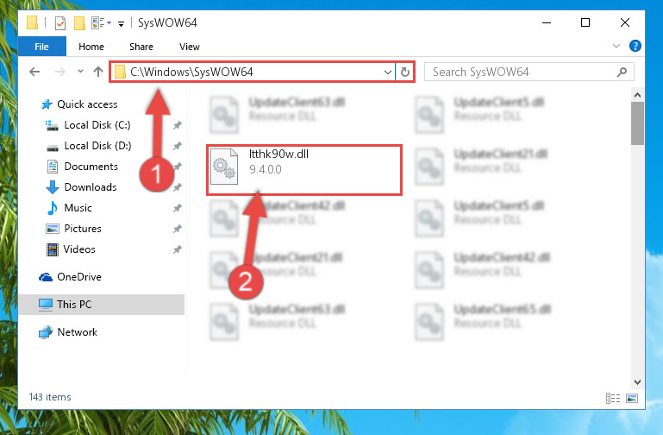663x435 pixels.
Task: Select the ltthk90w.dll file
Action: [x=304, y=170]
